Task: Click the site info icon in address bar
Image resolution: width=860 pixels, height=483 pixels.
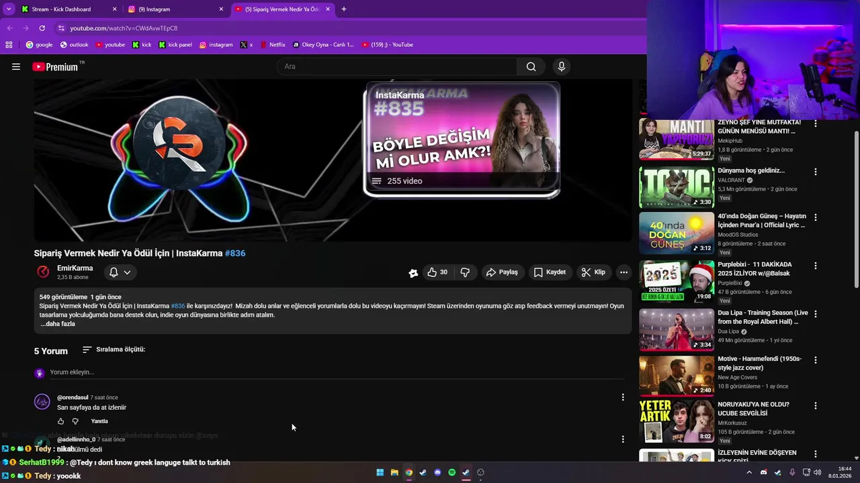Action: [61, 28]
